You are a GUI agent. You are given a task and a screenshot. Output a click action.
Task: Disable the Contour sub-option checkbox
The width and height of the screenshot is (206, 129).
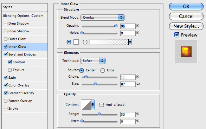10,62
